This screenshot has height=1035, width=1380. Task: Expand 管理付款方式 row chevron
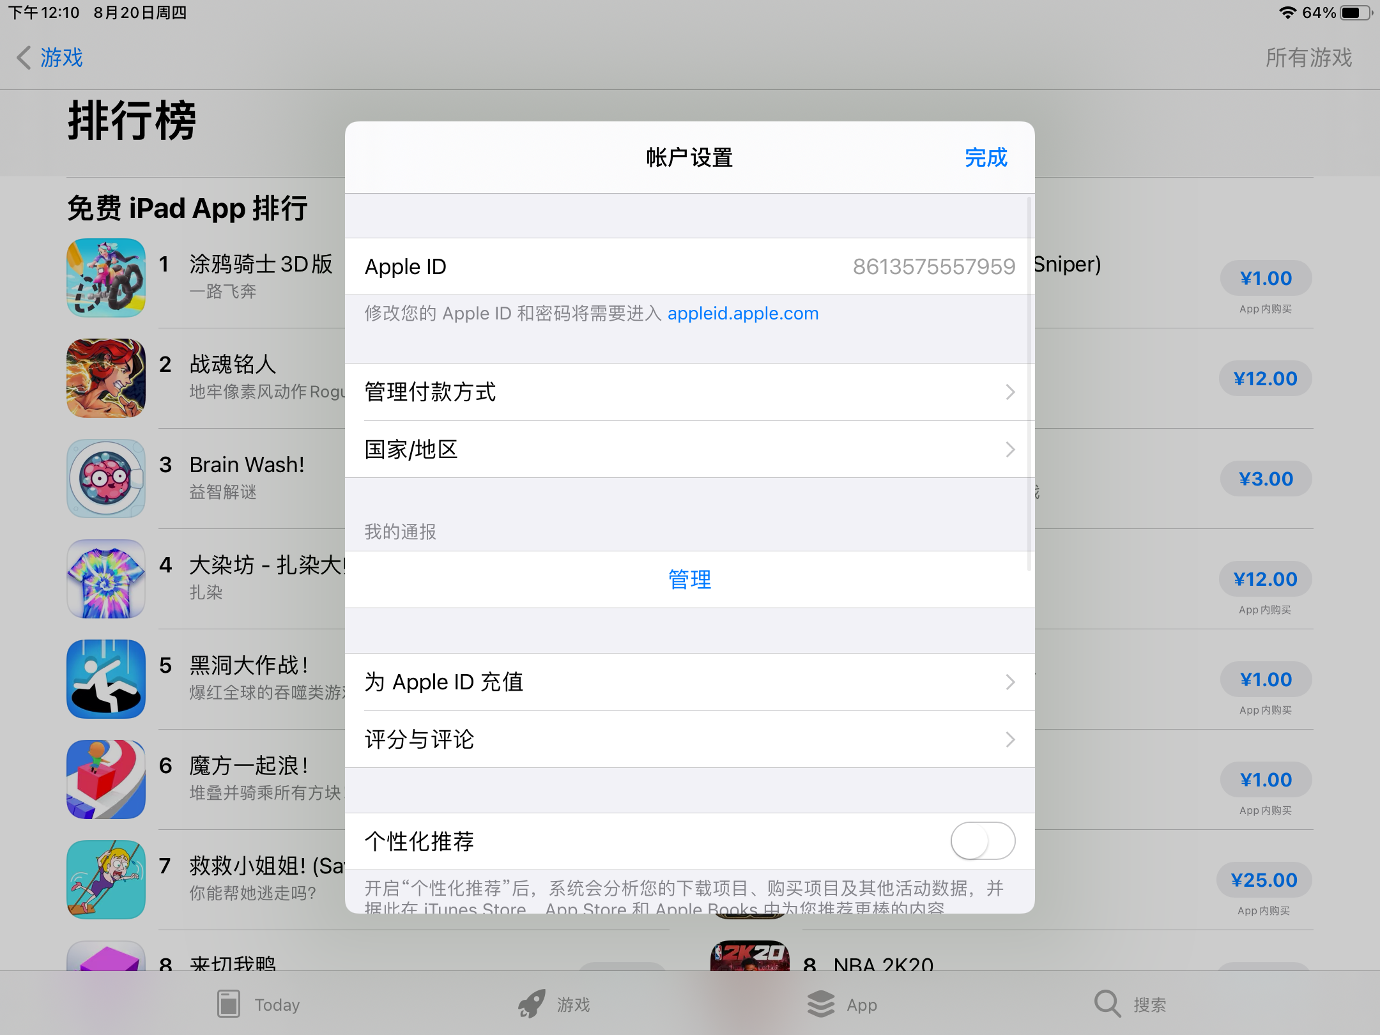(1009, 392)
